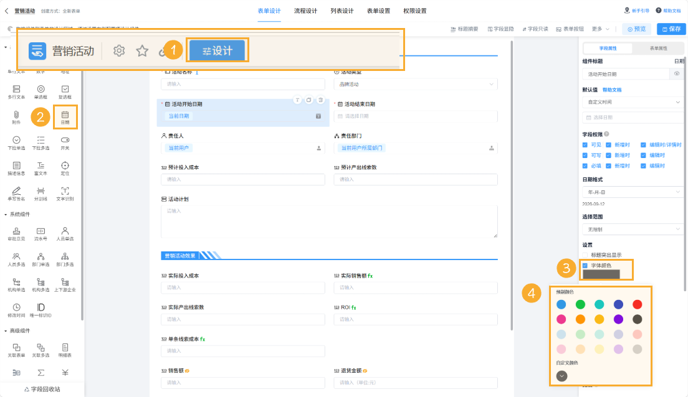Add the 附件 attachment component
688x397 pixels.
coord(16,118)
